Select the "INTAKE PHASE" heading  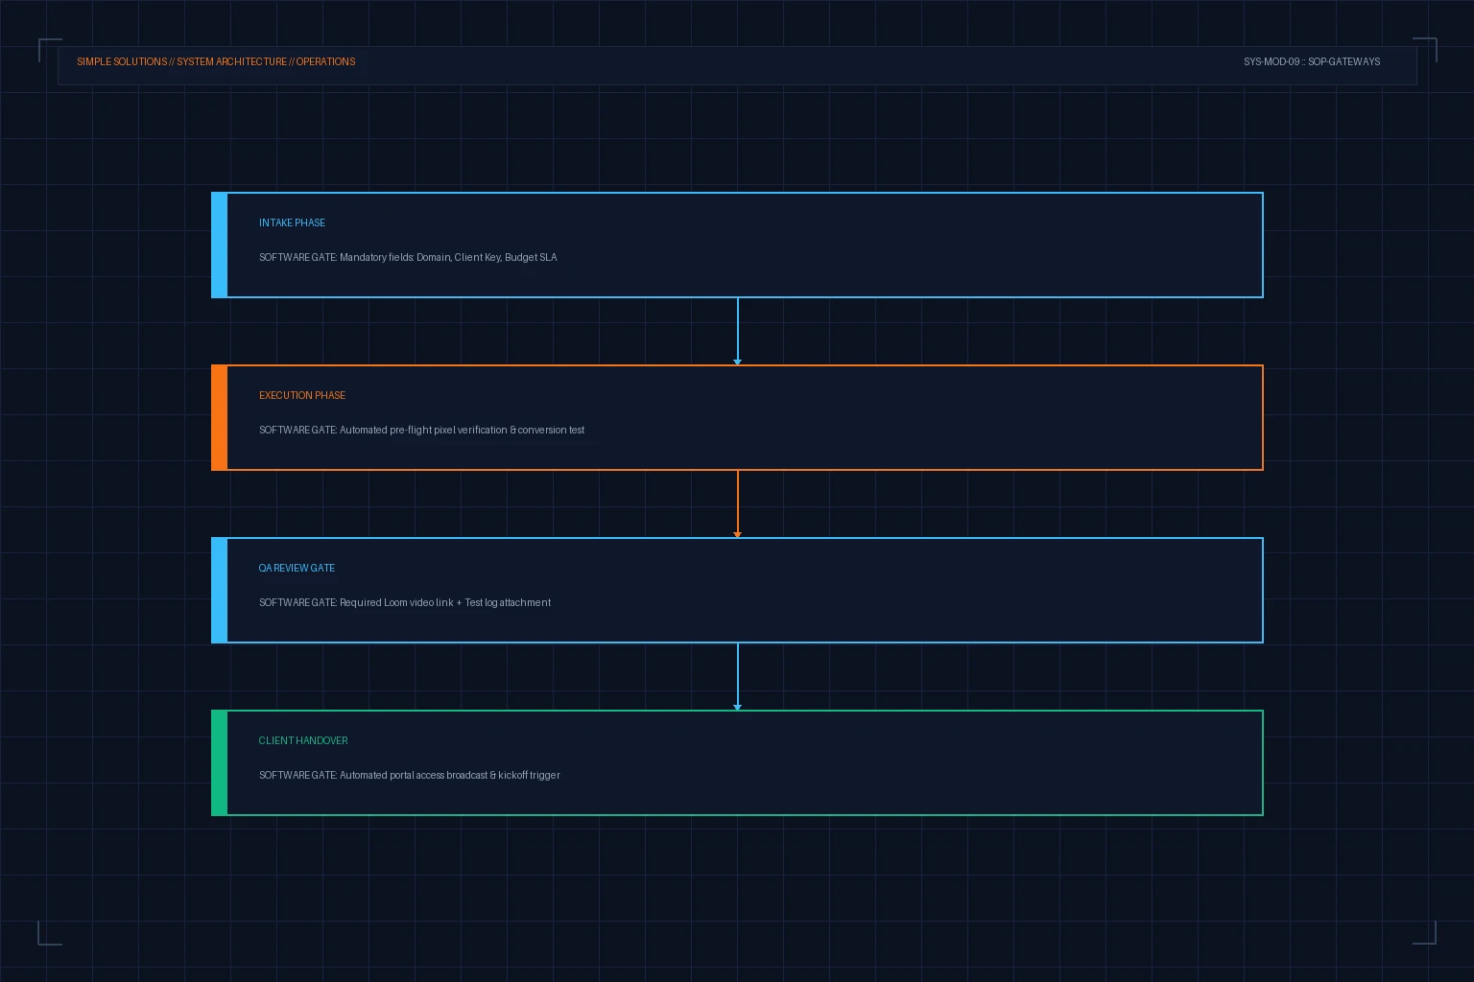tap(292, 222)
